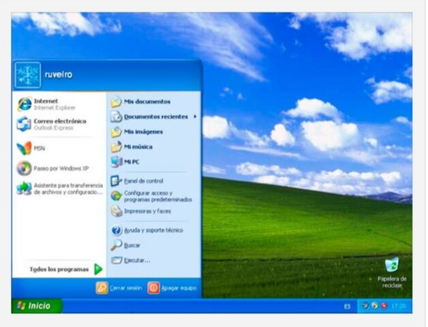Click the 17:20 taskbar clock
The image size is (428, 327).
tap(399, 306)
